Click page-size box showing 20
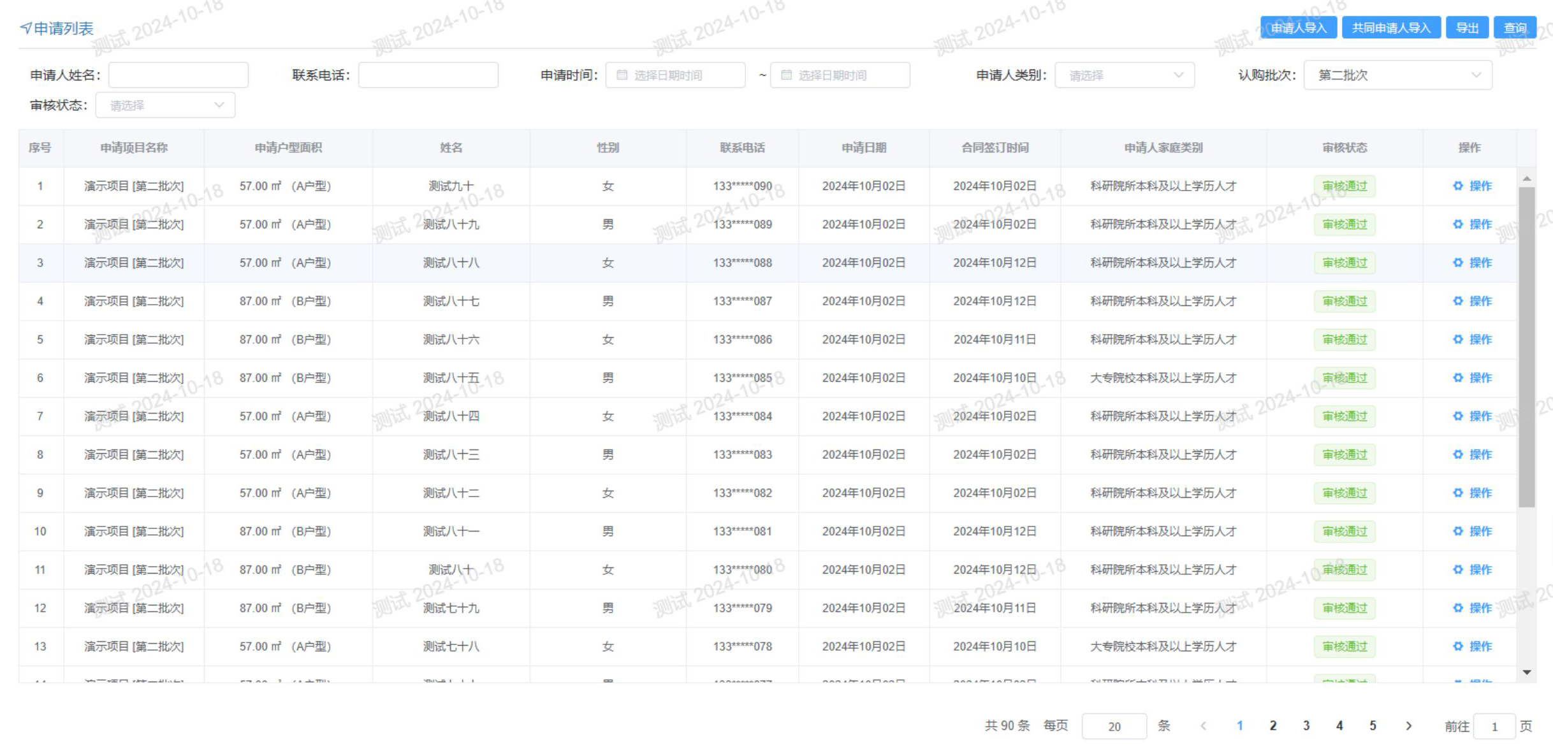Viewport: 1553px width, 747px height. pyautogui.click(x=1114, y=727)
